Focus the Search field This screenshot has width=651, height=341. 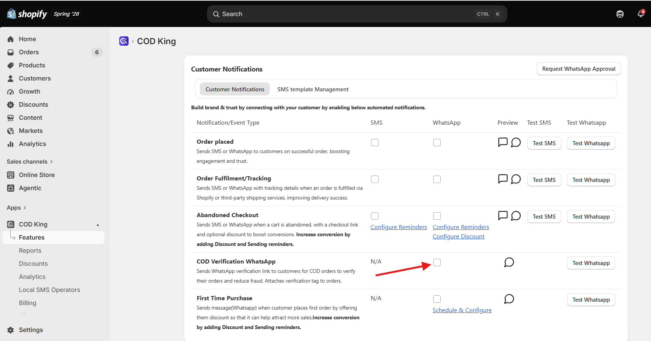[357, 14]
